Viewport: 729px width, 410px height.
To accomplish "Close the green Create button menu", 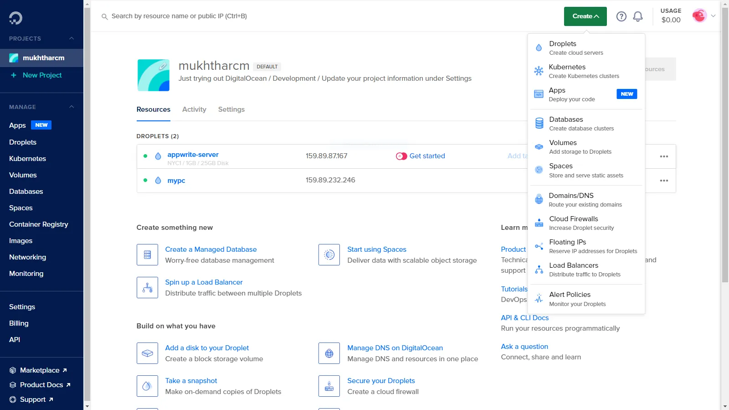I will [x=585, y=16].
